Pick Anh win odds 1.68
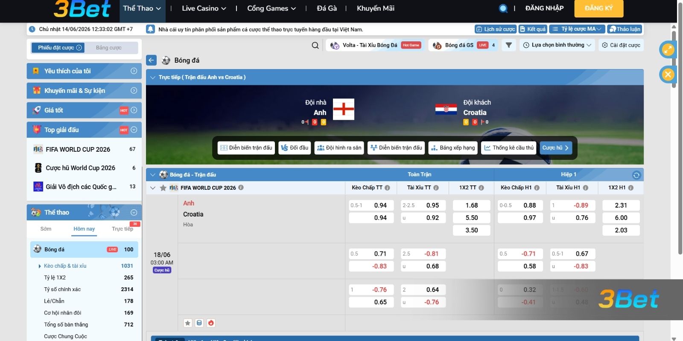Image resolution: width=683 pixels, height=341 pixels. 472,205
